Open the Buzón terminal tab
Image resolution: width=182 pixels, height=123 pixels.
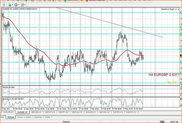point(28,117)
